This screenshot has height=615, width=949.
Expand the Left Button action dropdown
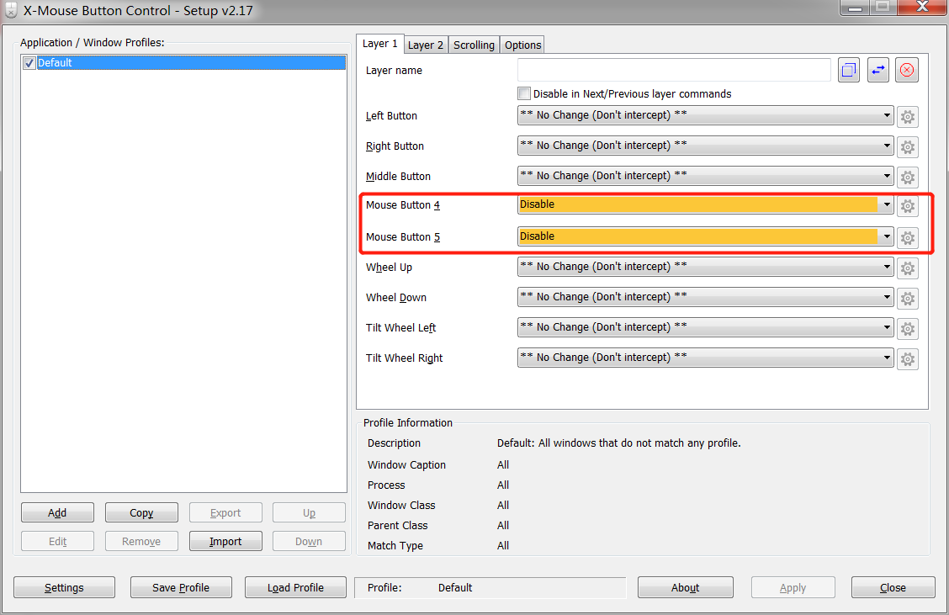pos(706,115)
